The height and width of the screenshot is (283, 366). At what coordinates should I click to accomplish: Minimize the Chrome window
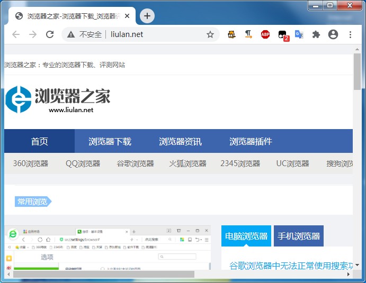pyautogui.click(x=316, y=6)
